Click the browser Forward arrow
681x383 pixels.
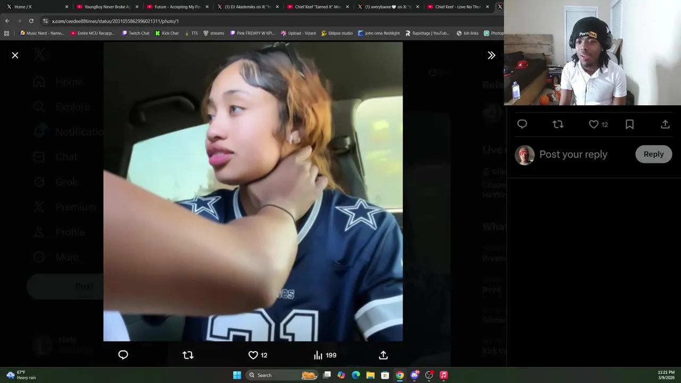[x=19, y=21]
